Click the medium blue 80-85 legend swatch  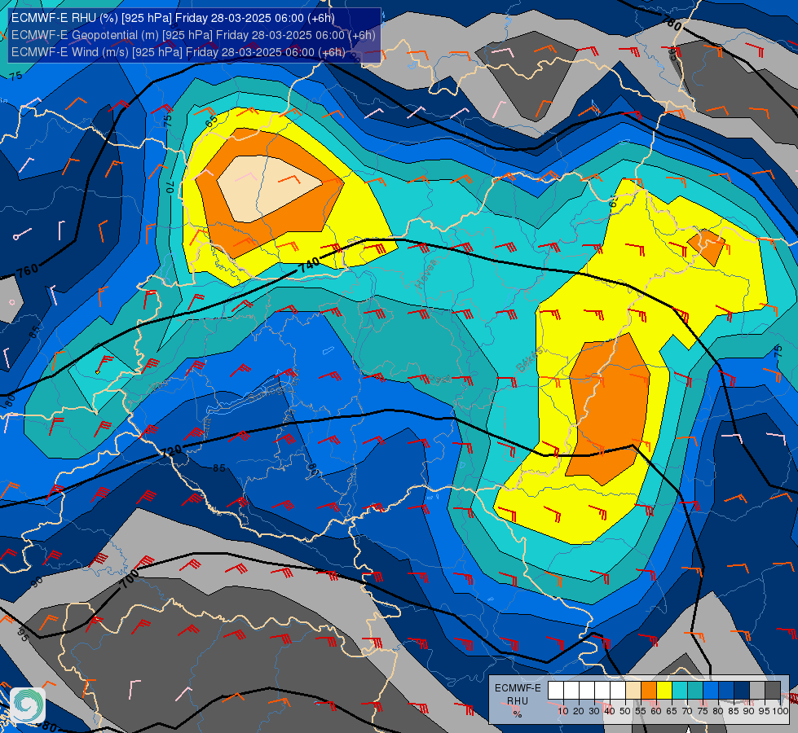tap(726, 691)
